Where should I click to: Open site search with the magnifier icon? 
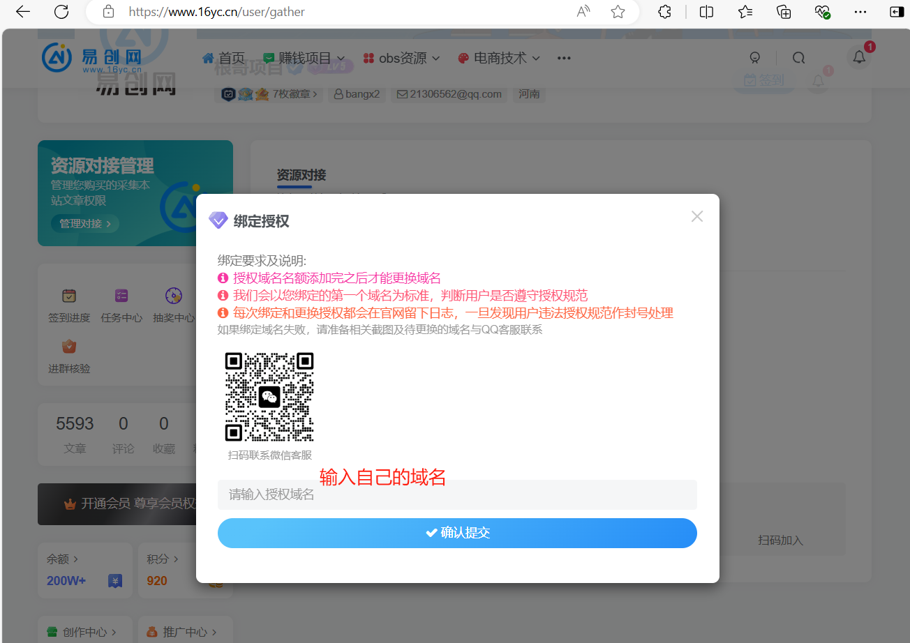[x=799, y=58]
